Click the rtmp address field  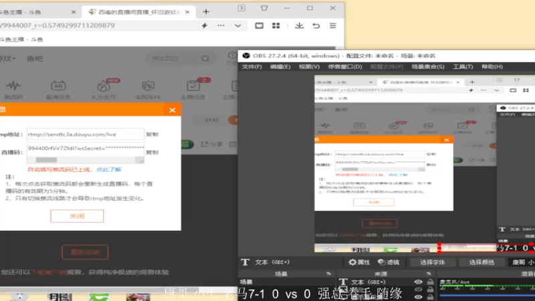[x=86, y=134]
